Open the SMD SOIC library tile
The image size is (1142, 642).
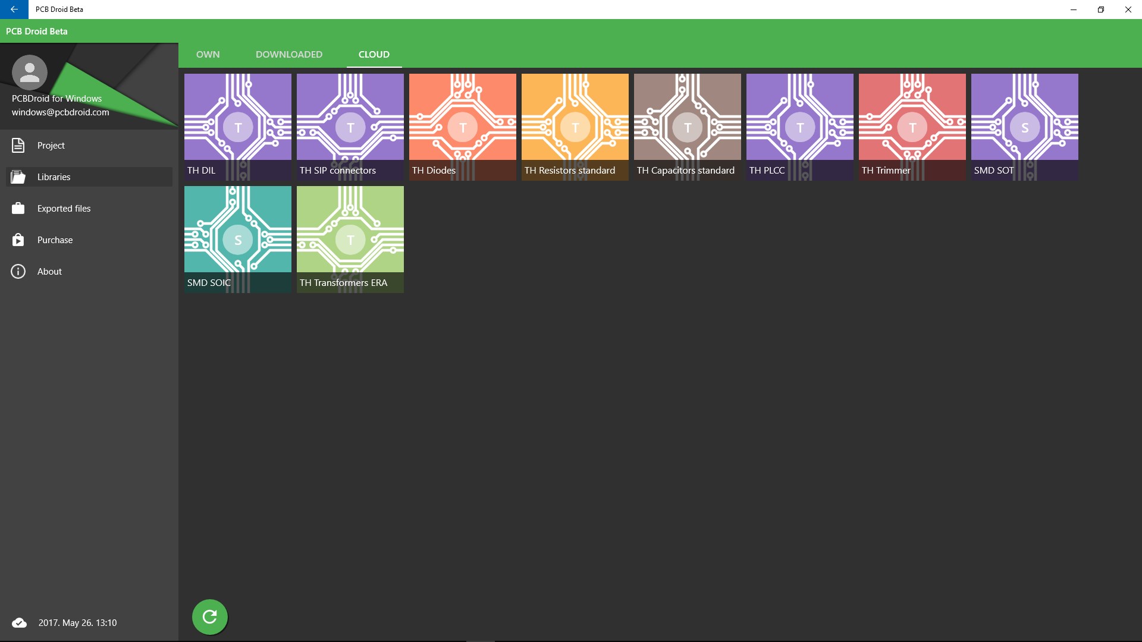pos(237,239)
